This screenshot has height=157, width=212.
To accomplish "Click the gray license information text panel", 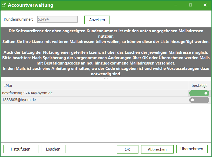I will 106,52.
